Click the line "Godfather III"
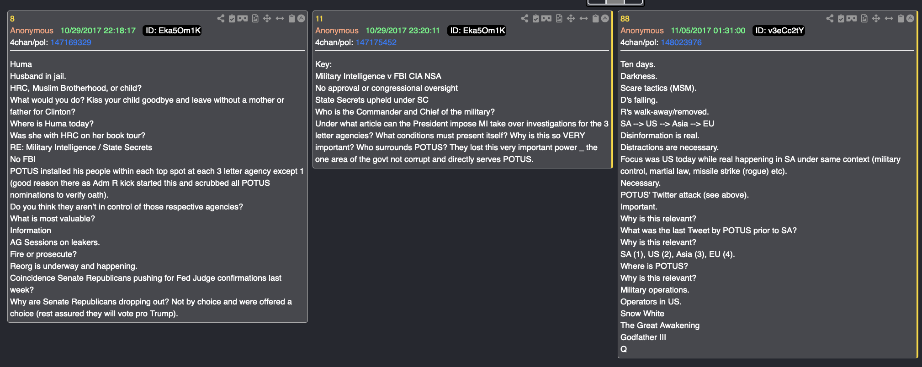 (643, 337)
